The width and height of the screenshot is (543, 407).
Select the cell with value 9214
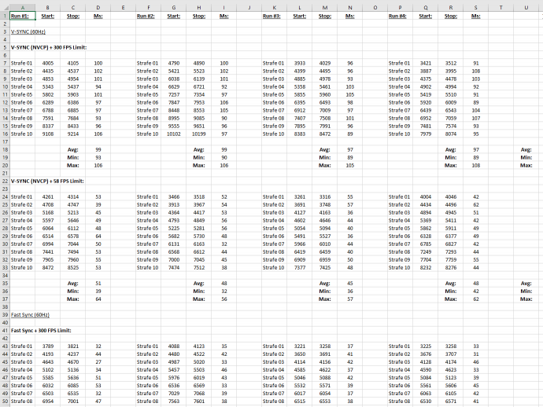tap(72, 134)
